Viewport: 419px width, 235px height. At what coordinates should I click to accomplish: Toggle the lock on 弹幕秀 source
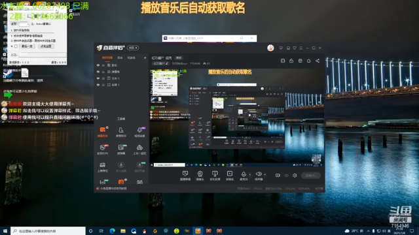103,72
